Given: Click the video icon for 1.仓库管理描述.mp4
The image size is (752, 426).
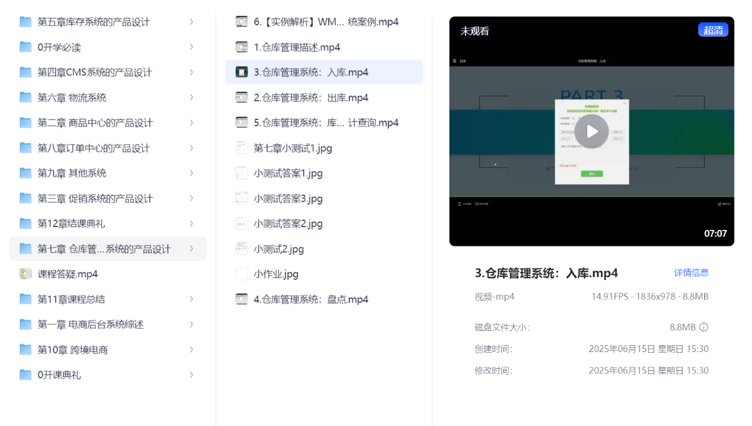Looking at the screenshot, I should coord(241,47).
